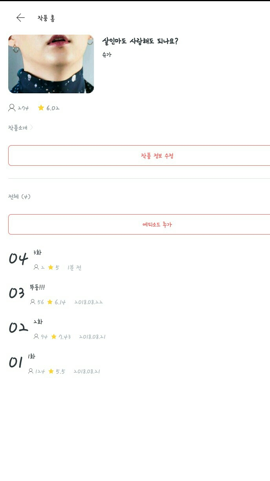Click the star icon on episode 01
Screen dimensions: 270x481
pyautogui.click(x=51, y=371)
